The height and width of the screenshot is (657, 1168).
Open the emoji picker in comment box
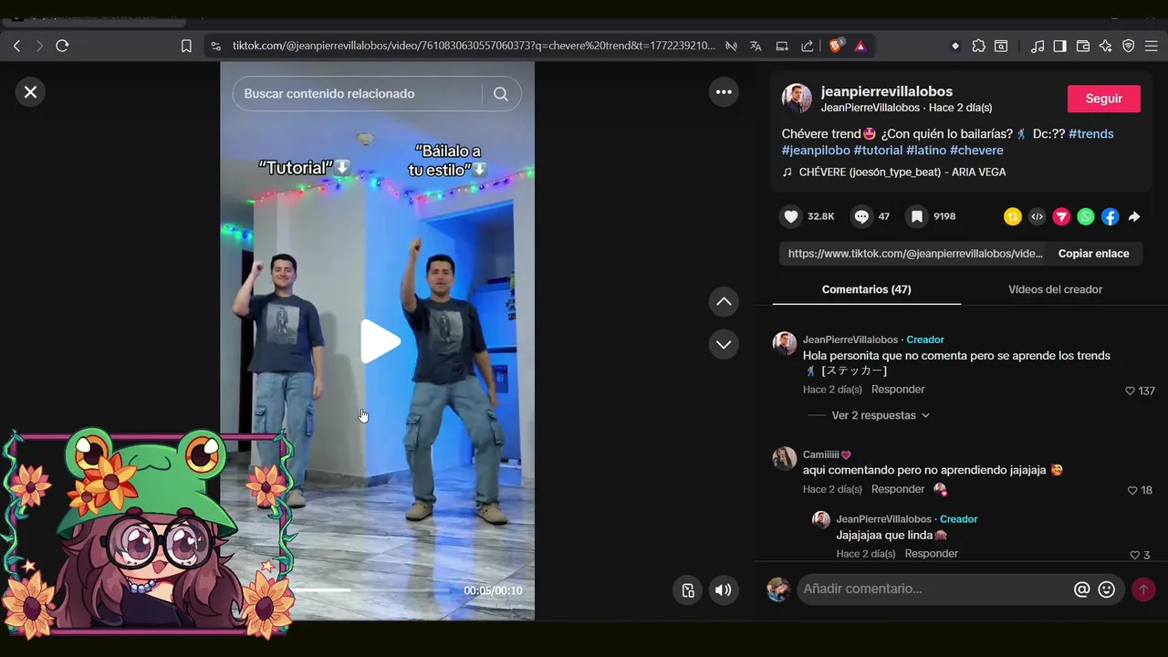coord(1107,589)
